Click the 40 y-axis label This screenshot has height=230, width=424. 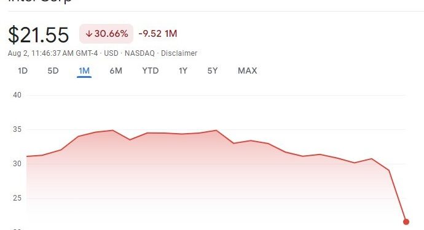pyautogui.click(x=17, y=95)
